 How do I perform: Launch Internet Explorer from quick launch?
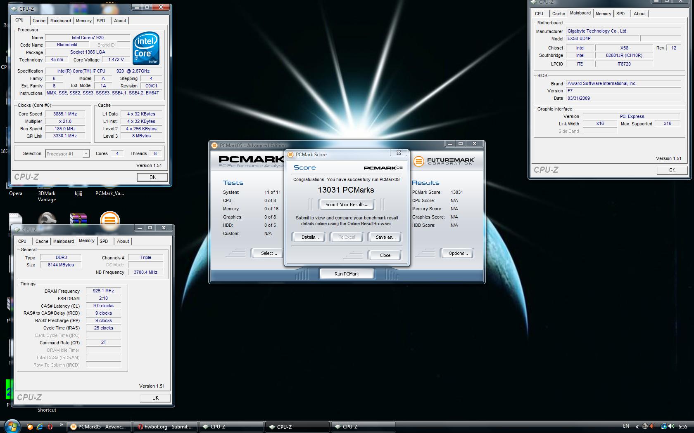(40, 427)
